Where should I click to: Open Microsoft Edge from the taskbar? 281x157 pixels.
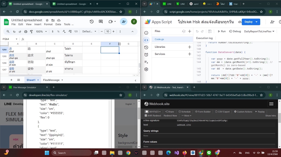coord(169,153)
